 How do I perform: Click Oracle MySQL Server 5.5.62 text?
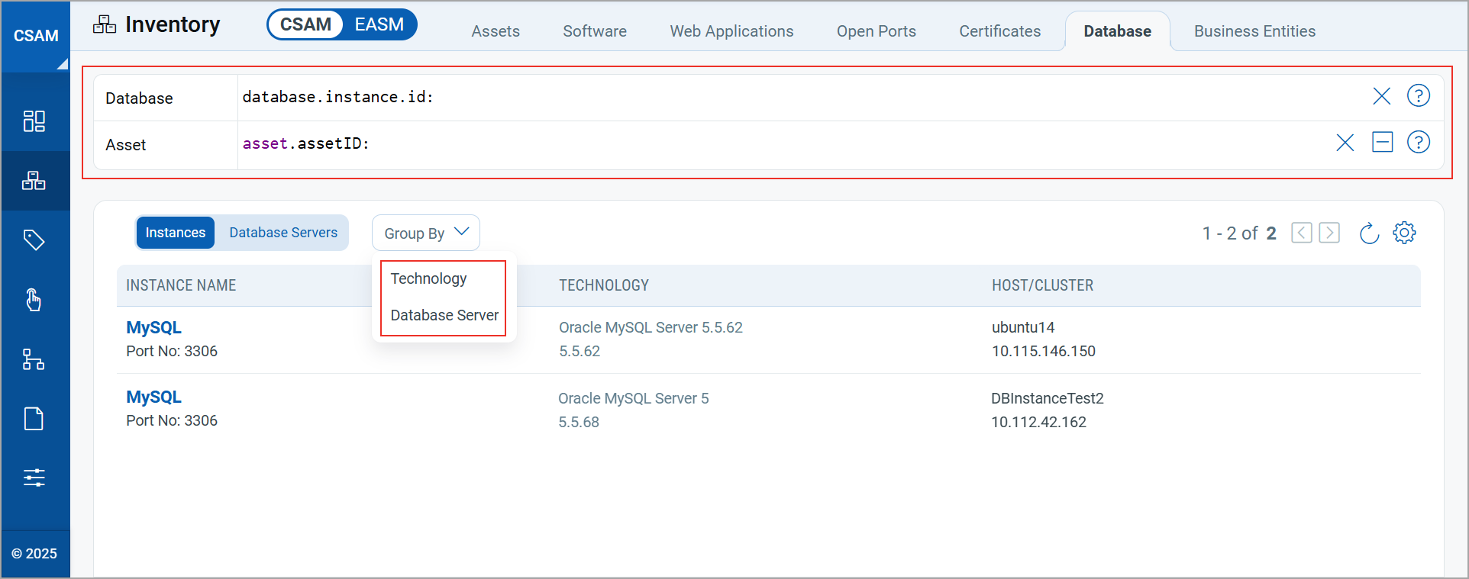pos(651,327)
